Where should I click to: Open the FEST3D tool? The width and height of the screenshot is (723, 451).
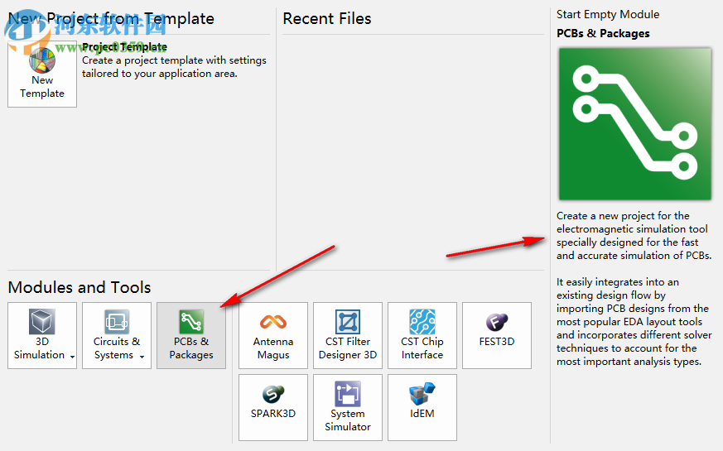click(x=497, y=335)
